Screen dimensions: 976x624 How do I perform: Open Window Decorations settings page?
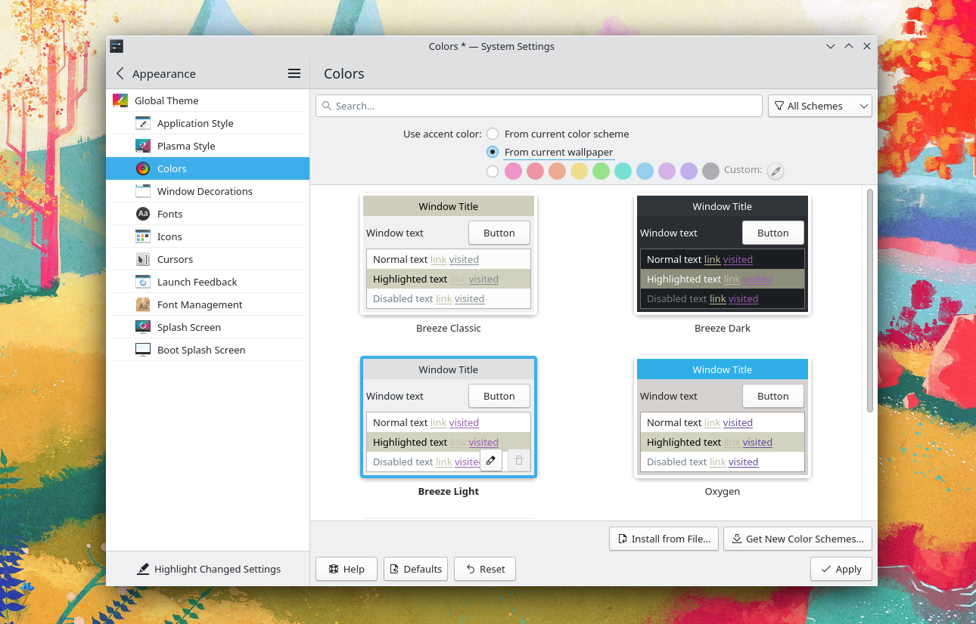tap(204, 191)
